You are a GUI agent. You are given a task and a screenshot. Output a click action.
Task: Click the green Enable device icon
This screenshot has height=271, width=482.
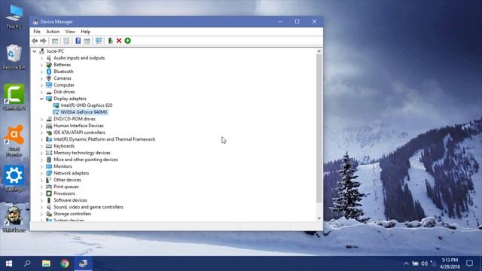coord(127,41)
